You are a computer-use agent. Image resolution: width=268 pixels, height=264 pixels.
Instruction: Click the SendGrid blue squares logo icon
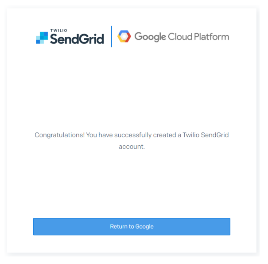point(42,38)
